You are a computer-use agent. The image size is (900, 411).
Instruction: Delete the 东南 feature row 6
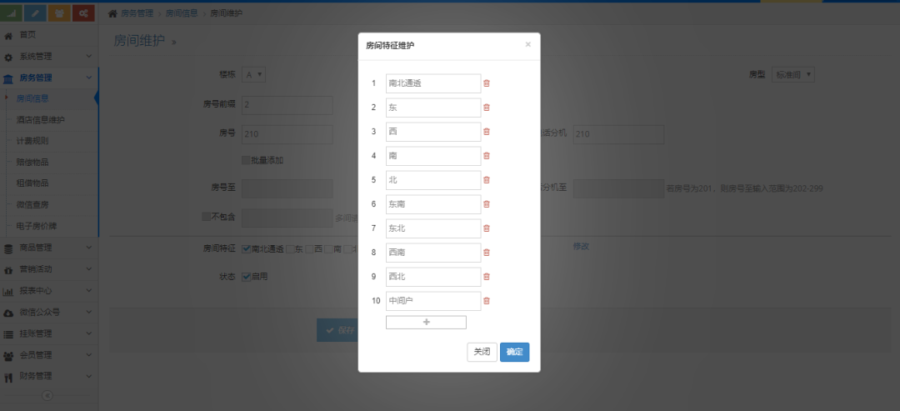tap(487, 203)
